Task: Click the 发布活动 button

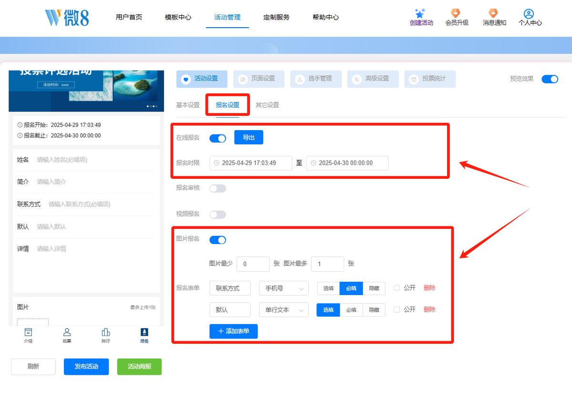Action: pos(86,367)
